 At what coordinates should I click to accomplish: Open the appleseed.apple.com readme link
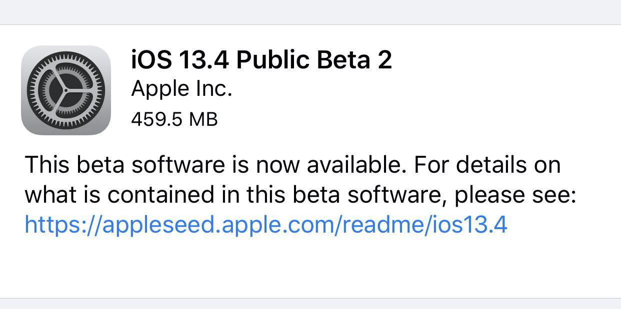(265, 225)
